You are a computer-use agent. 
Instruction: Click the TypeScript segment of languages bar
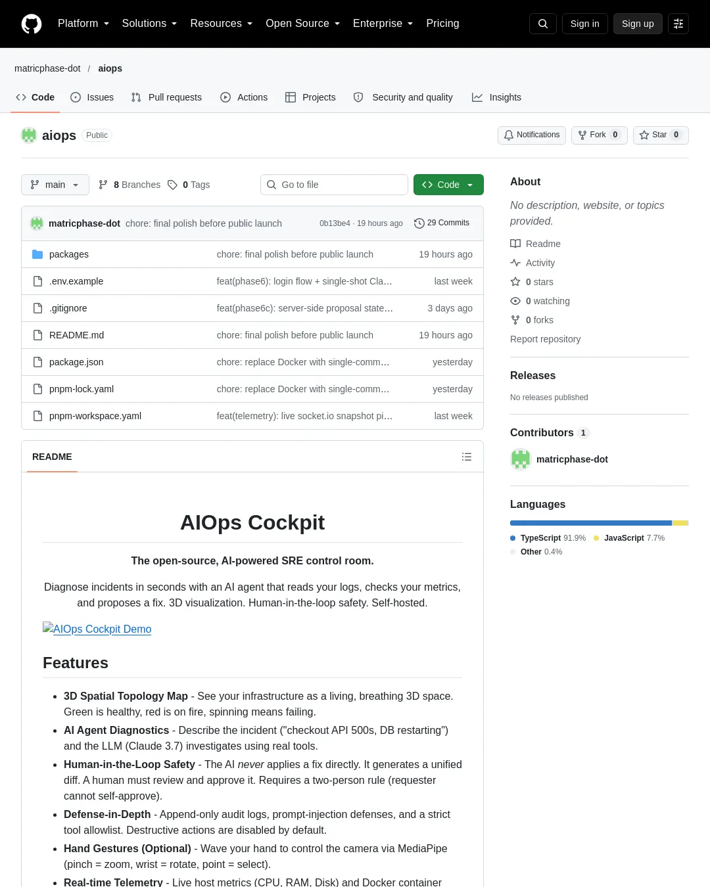coord(591,523)
